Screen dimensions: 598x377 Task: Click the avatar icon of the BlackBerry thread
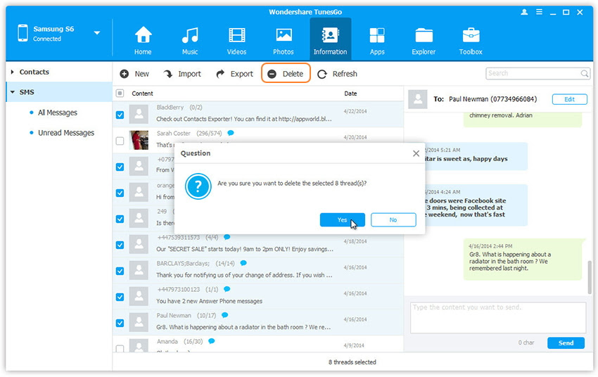[139, 115]
